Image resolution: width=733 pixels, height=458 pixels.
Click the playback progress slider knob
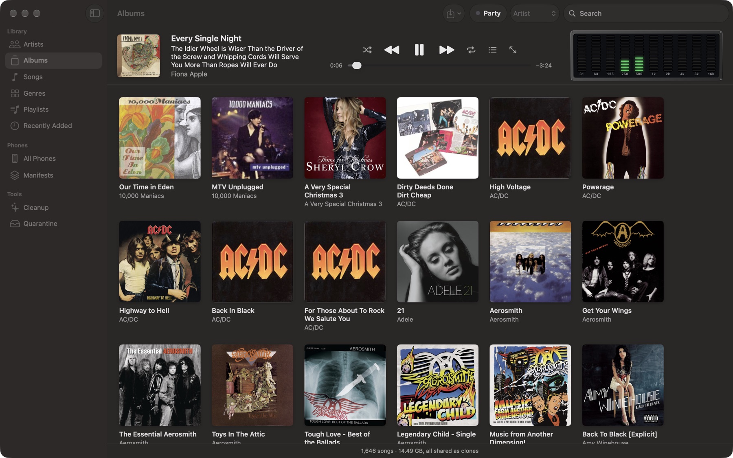pos(357,66)
